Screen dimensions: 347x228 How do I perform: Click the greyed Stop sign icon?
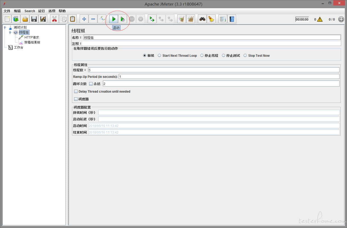pos(132,19)
